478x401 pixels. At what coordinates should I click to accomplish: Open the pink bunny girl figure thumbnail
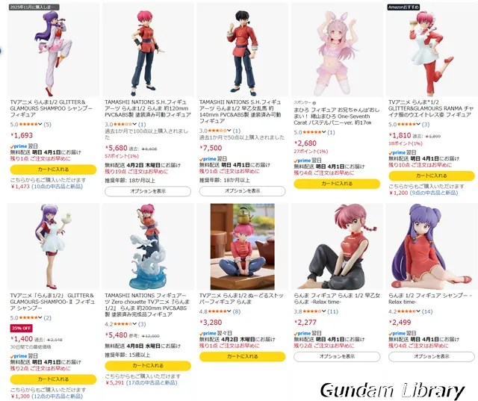[x=337, y=50]
